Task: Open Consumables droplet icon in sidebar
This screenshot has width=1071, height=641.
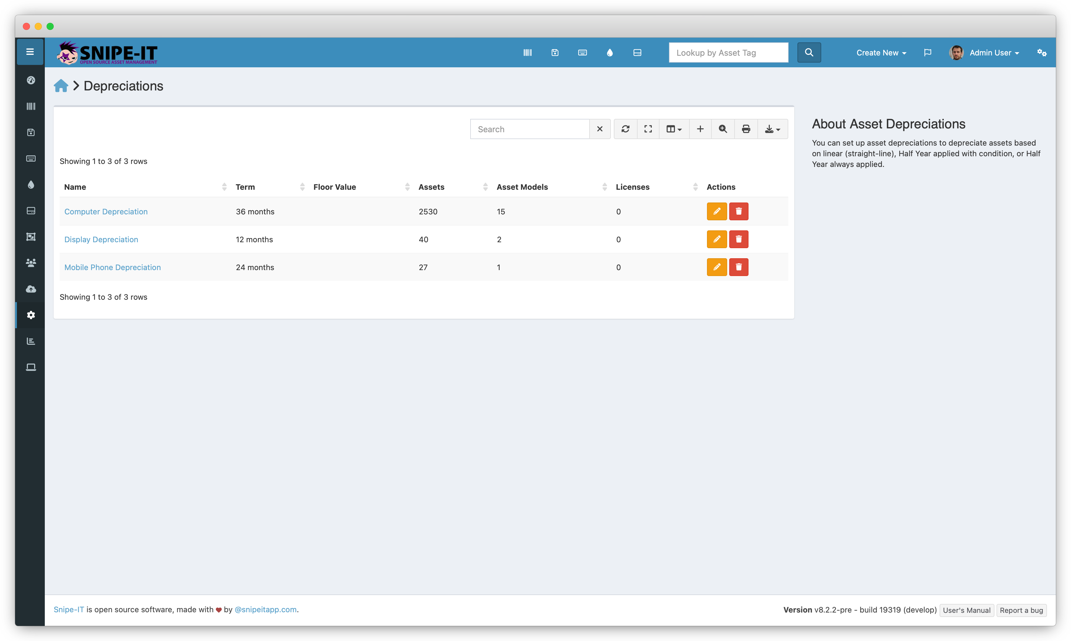Action: 31,184
